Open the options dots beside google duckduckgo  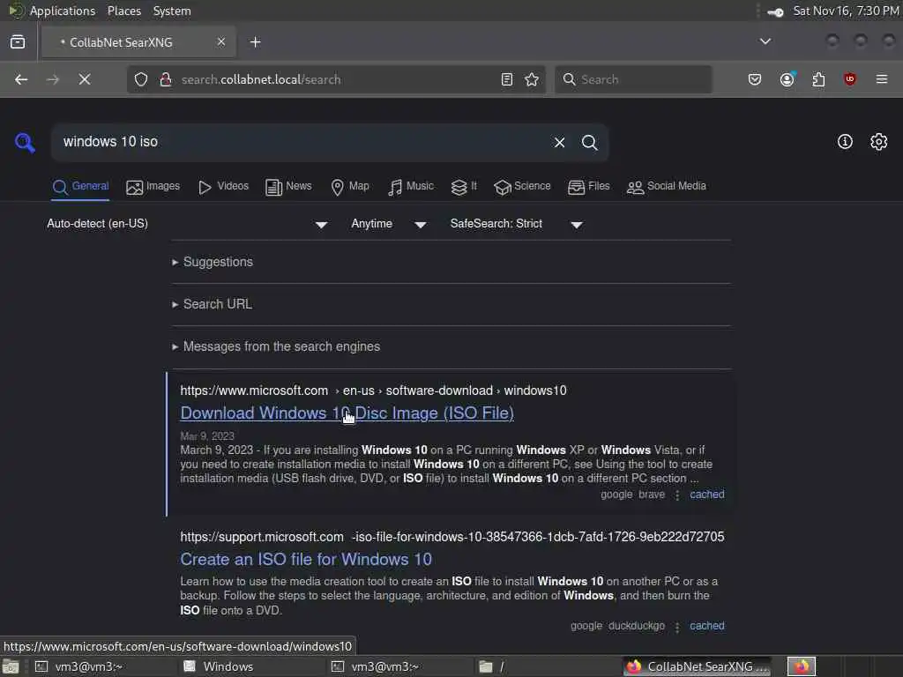pos(677,627)
